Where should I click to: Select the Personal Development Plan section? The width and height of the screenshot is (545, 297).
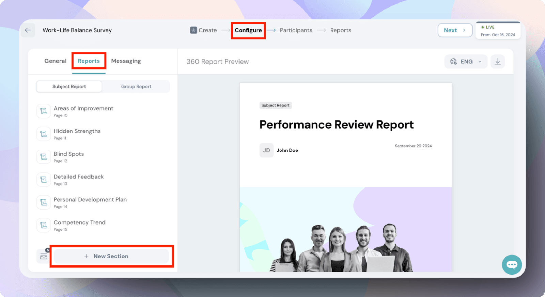(x=90, y=200)
